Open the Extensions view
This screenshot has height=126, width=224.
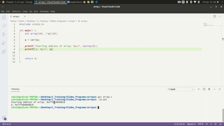[x=4, y=51]
